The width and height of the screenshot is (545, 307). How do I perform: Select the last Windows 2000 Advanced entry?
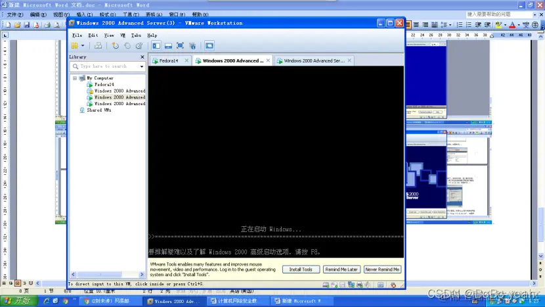120,104
